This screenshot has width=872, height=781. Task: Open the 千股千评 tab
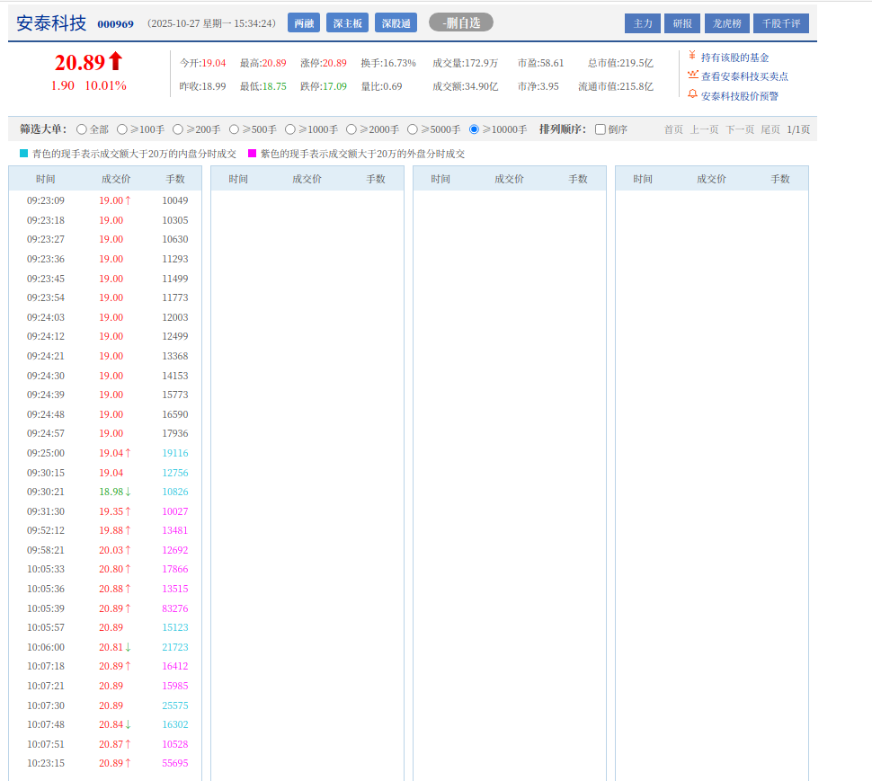click(781, 23)
